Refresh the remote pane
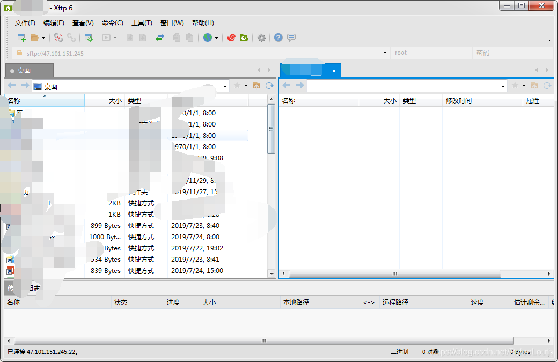 (x=547, y=85)
